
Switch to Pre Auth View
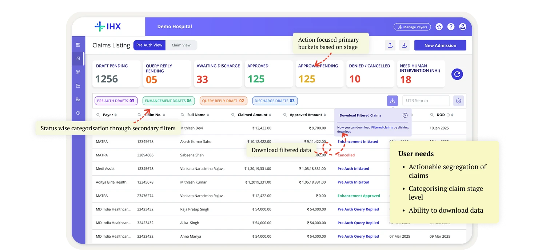click(x=150, y=45)
